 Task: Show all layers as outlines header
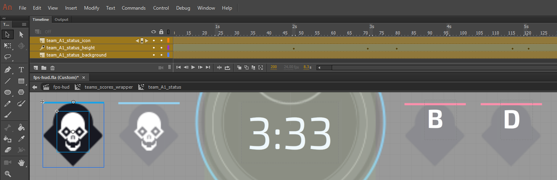[x=169, y=32]
